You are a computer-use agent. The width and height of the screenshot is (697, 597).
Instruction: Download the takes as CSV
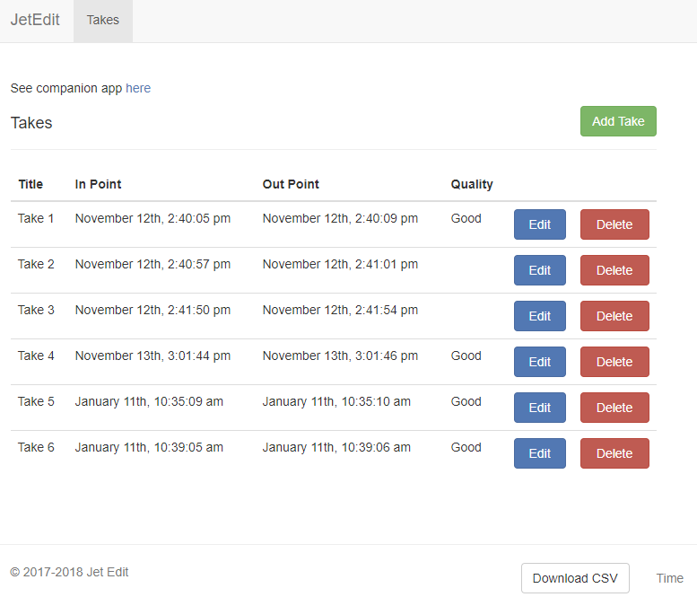tap(575, 578)
